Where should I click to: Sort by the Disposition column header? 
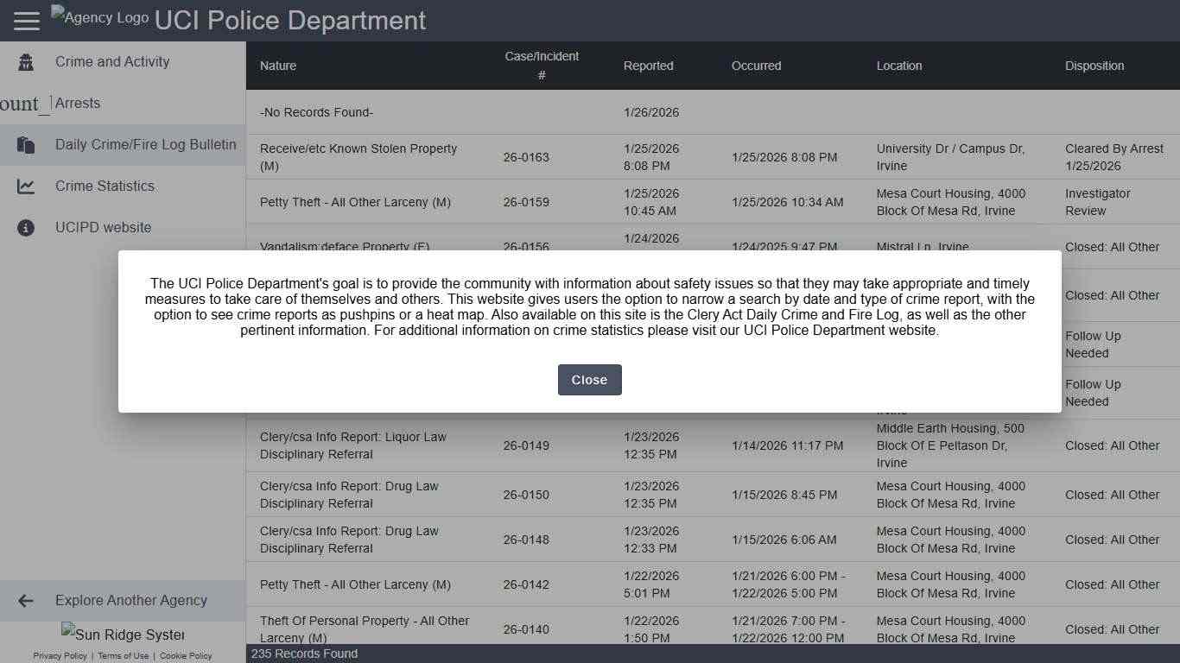[x=1094, y=66]
